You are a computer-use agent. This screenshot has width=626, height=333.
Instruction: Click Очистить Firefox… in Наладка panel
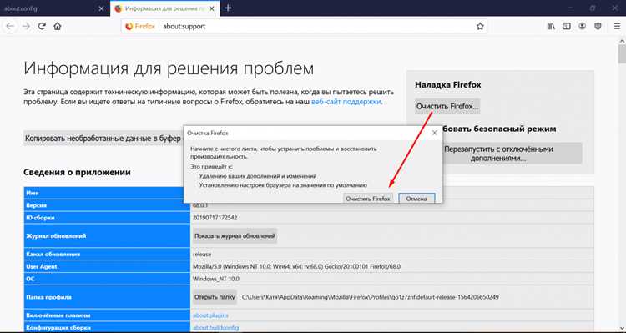pos(447,107)
